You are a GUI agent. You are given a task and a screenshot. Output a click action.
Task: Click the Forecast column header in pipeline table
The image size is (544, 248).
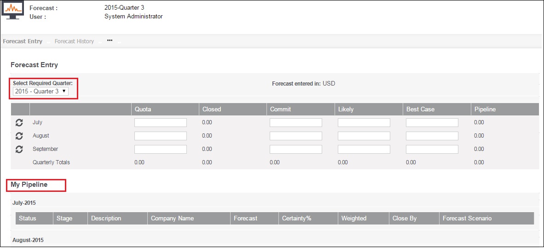click(255, 218)
